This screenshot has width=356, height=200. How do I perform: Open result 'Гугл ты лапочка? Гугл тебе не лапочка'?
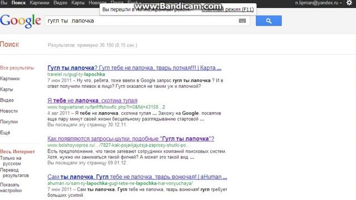point(135,68)
